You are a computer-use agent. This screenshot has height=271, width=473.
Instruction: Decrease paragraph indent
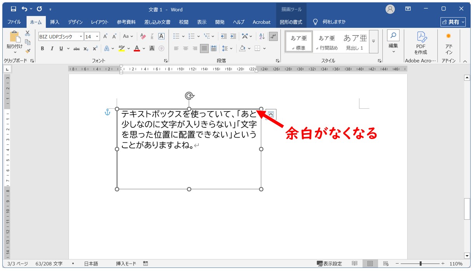[x=224, y=36]
